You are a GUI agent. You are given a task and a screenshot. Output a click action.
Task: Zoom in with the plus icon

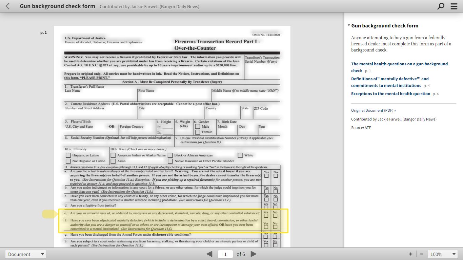[411, 254]
